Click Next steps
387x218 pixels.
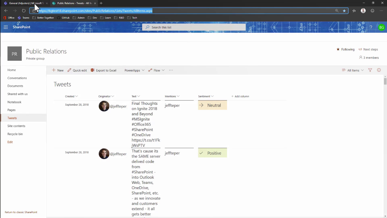point(368,49)
